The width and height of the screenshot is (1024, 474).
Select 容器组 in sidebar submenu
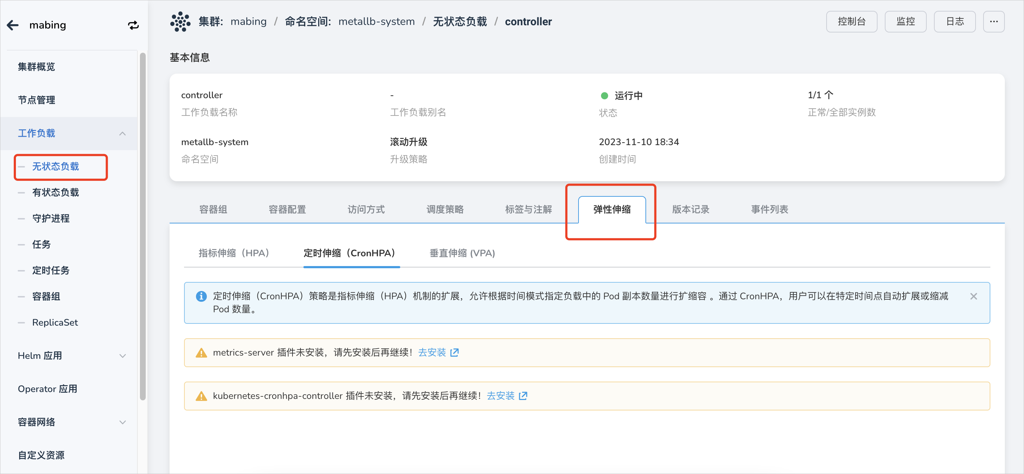[x=46, y=296]
